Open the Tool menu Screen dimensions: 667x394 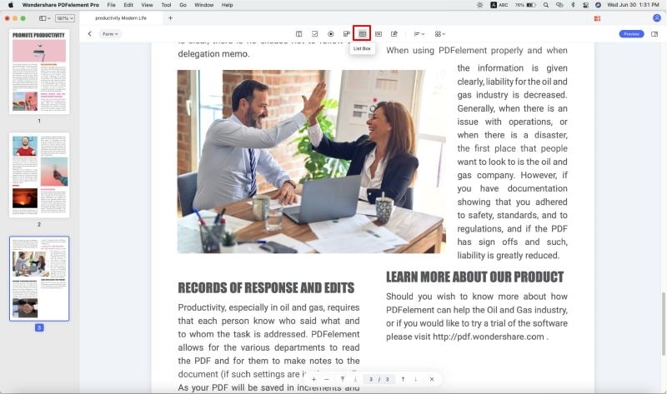click(x=166, y=5)
